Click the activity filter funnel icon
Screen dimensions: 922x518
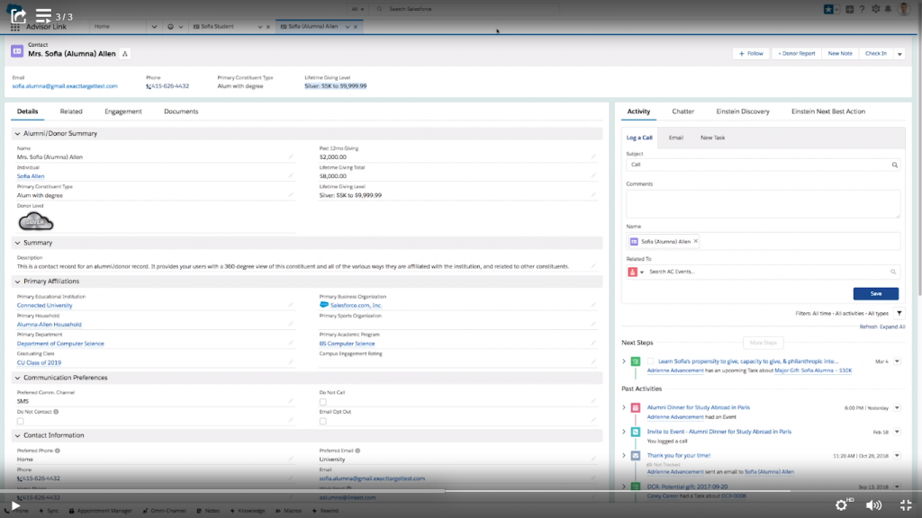click(899, 314)
